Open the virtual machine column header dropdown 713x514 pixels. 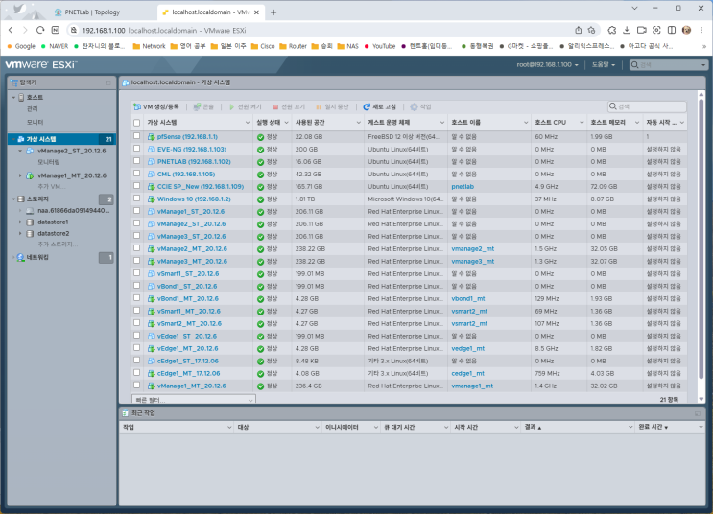(x=248, y=123)
